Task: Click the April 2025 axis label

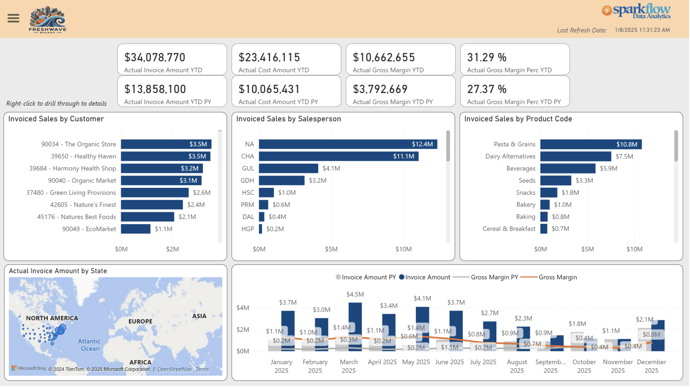Action: [x=383, y=363]
